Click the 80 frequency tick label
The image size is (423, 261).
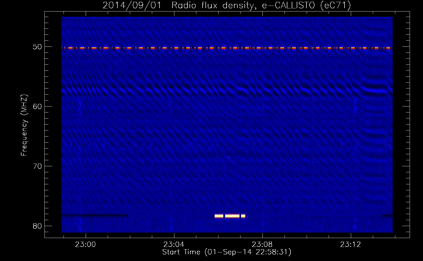(x=37, y=226)
